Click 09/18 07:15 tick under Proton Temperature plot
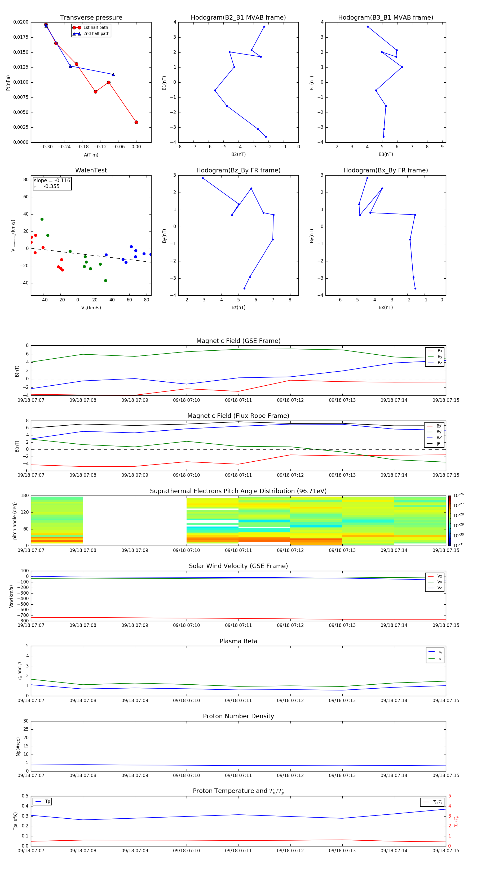The image size is (477, 874). click(446, 851)
